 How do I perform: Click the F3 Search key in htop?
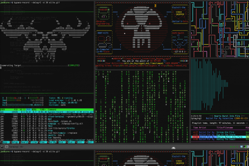(x=24, y=142)
